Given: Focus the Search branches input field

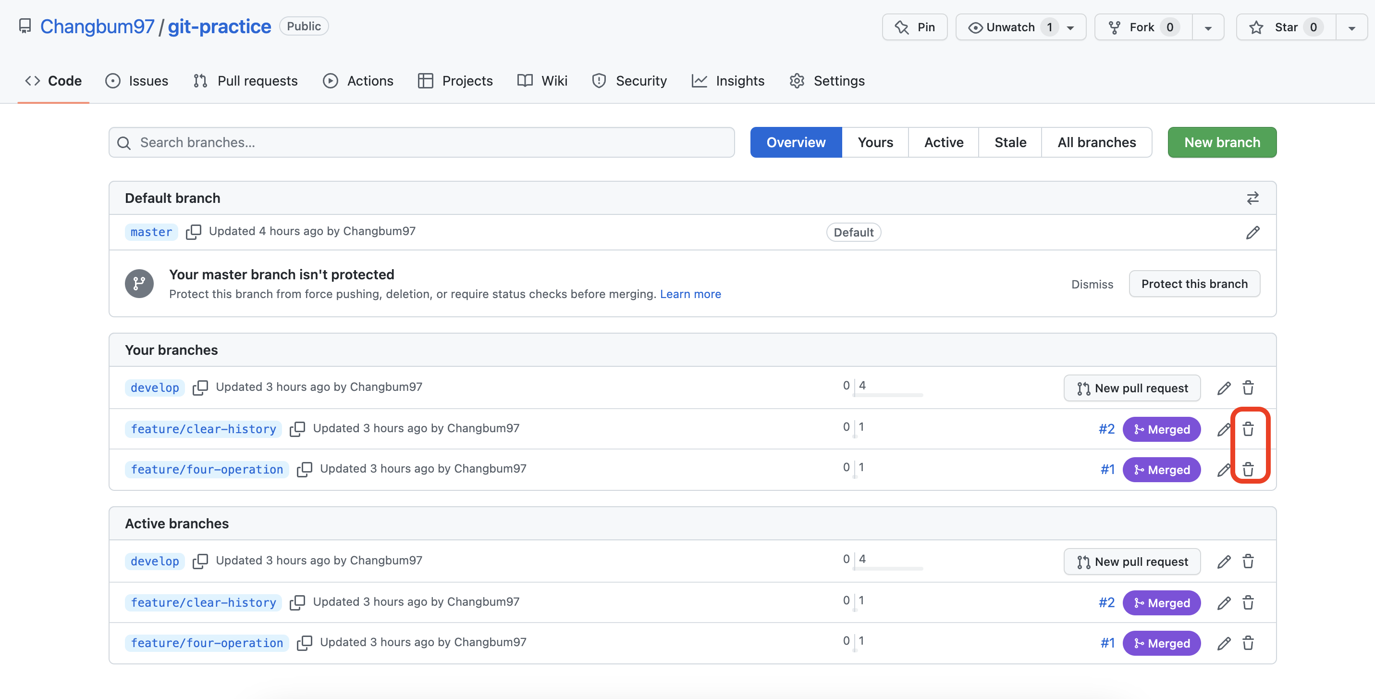Looking at the screenshot, I should coord(422,143).
